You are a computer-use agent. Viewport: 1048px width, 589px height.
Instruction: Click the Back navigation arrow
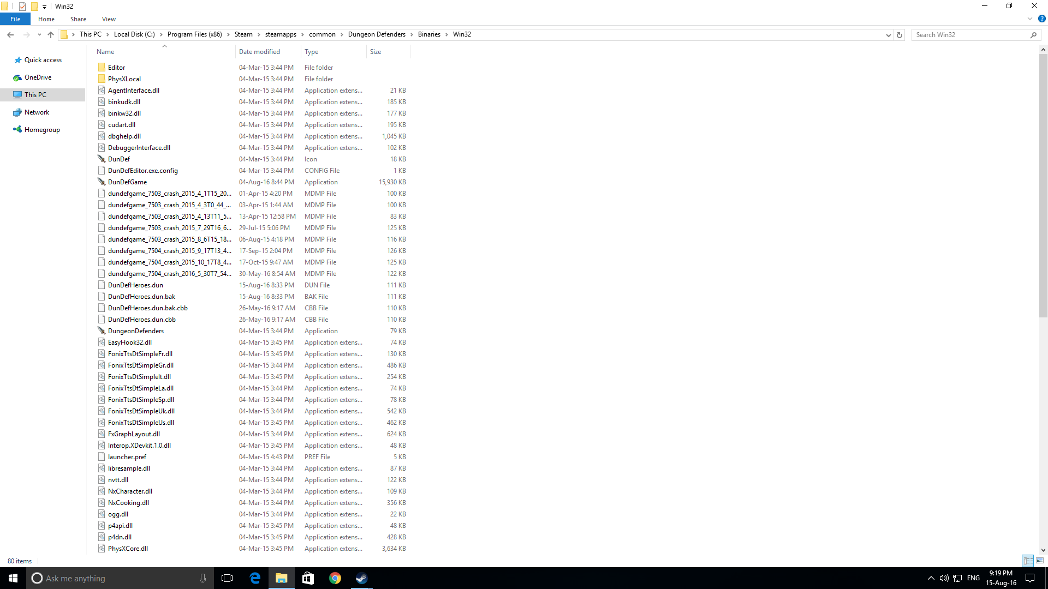point(10,34)
